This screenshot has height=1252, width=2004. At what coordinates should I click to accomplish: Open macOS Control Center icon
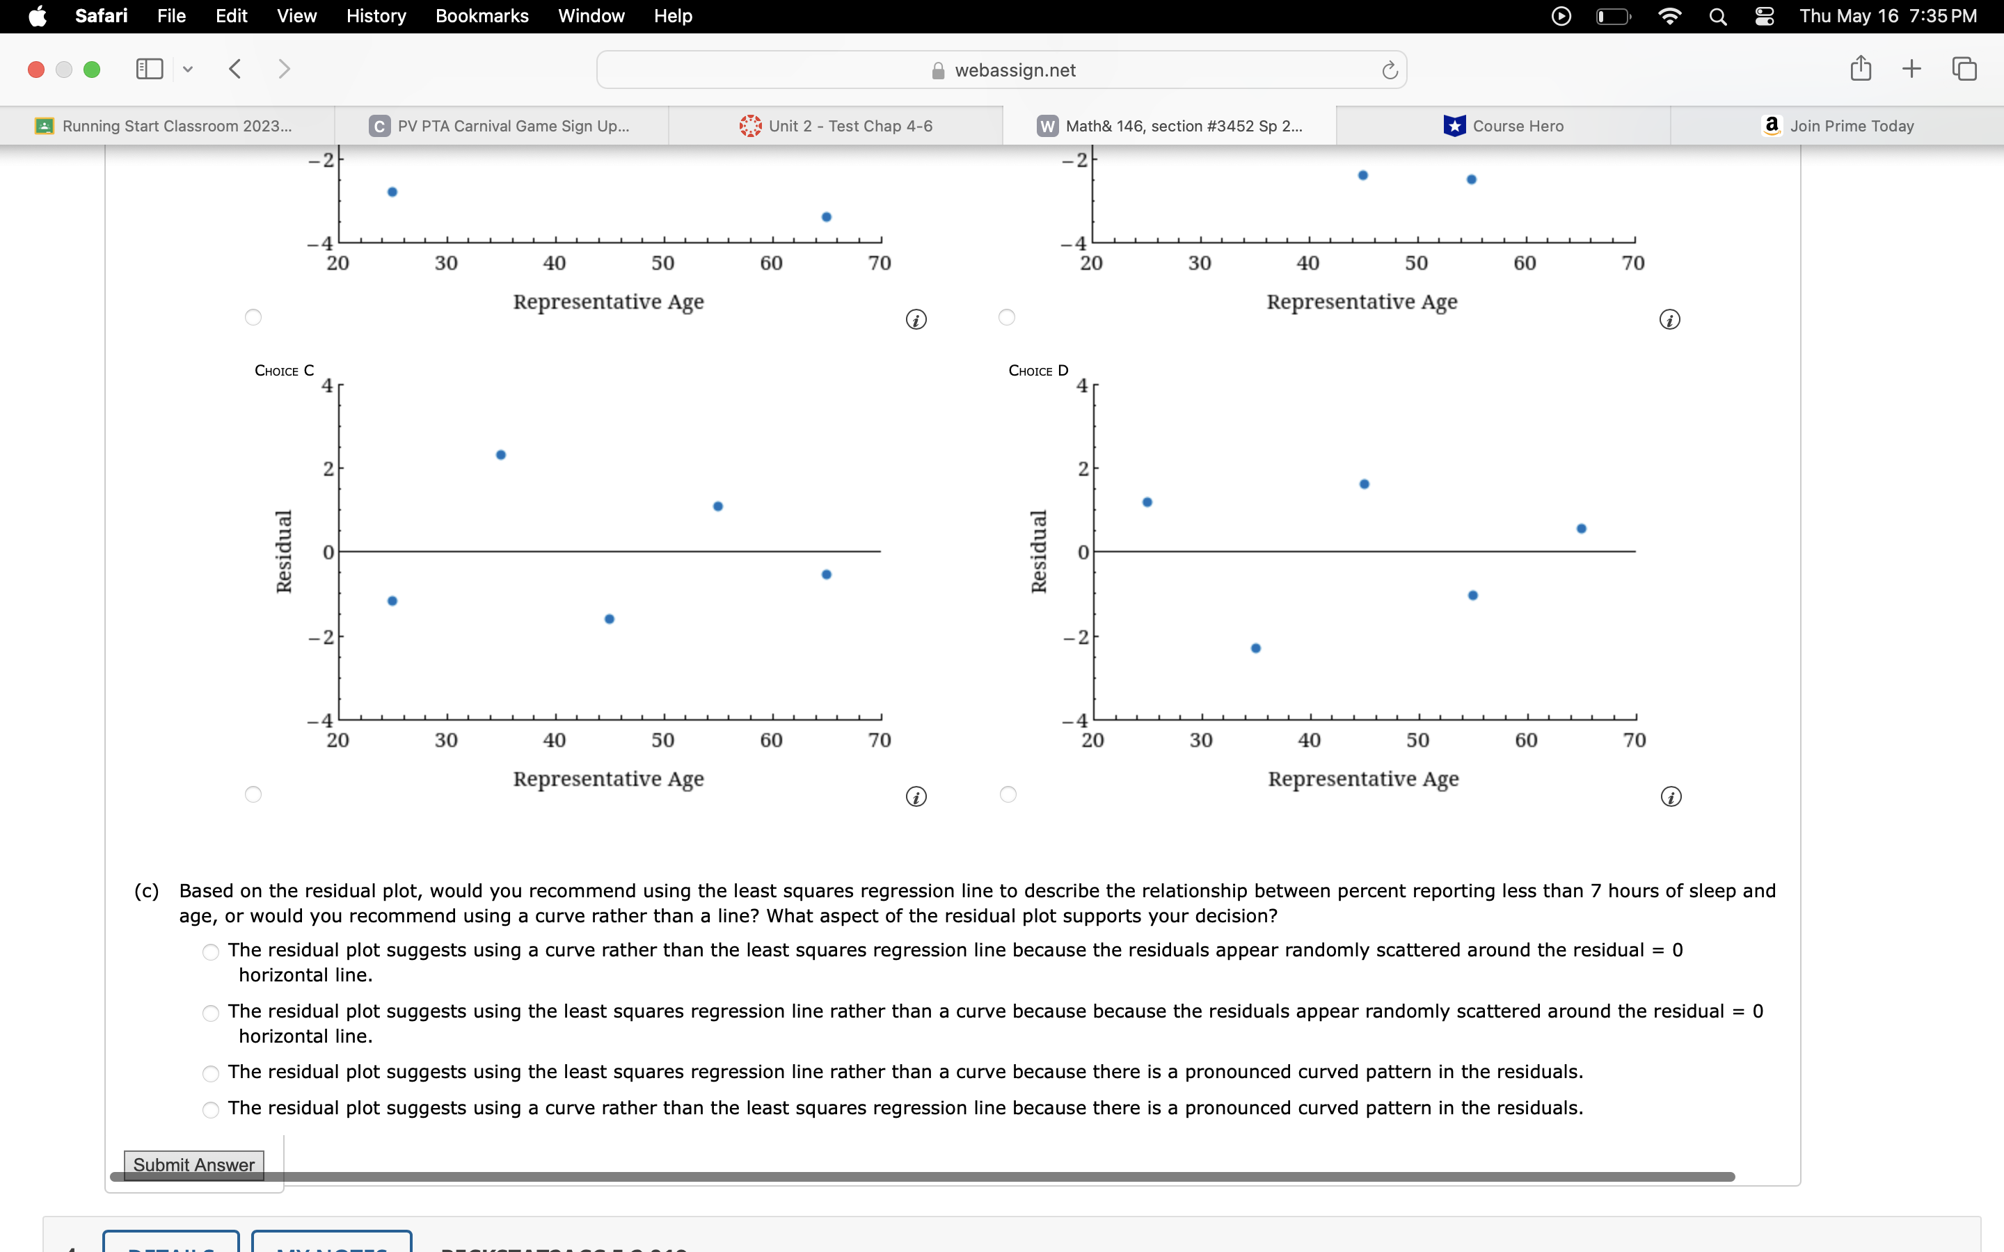coord(1764,17)
